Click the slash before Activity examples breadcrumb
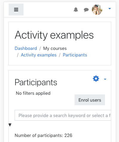The width and height of the screenshot is (119, 142). coord(18,55)
